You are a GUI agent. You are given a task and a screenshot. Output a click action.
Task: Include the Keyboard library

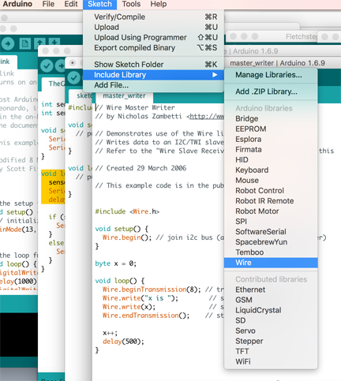[271, 170]
